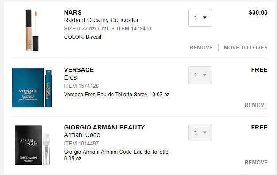The height and width of the screenshot is (175, 277).
Task: Open the NARS concealer quantity dropdown
Action: click(200, 18)
